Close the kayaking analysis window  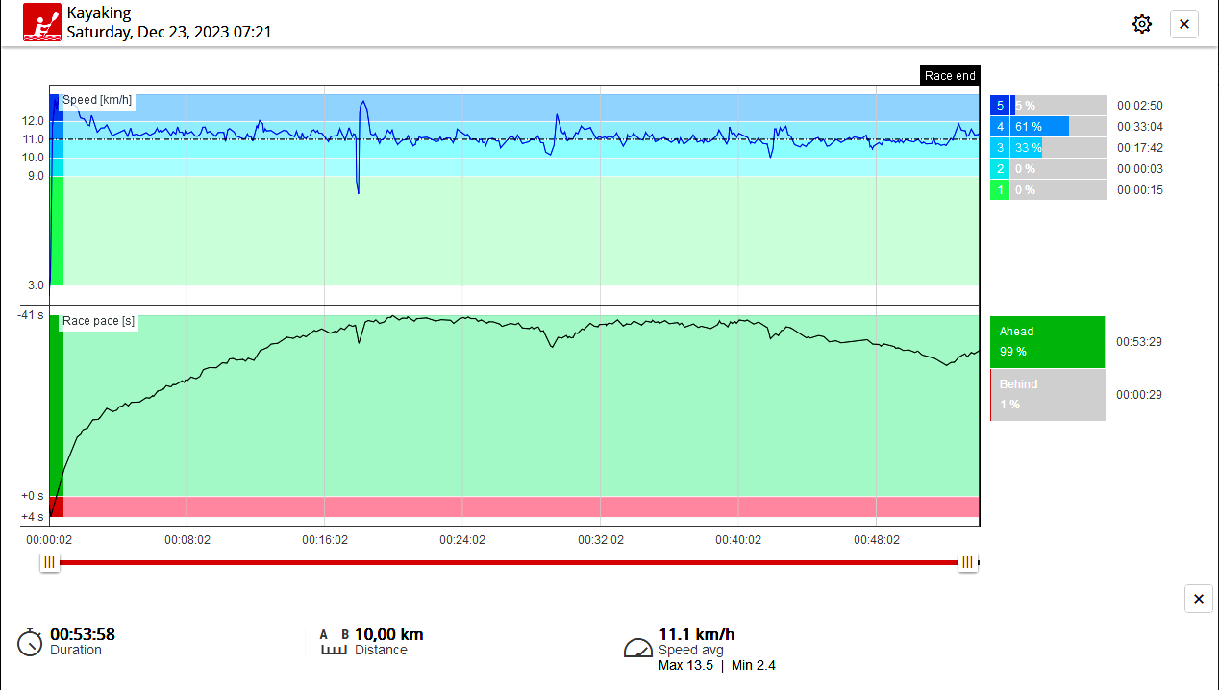point(1183,24)
